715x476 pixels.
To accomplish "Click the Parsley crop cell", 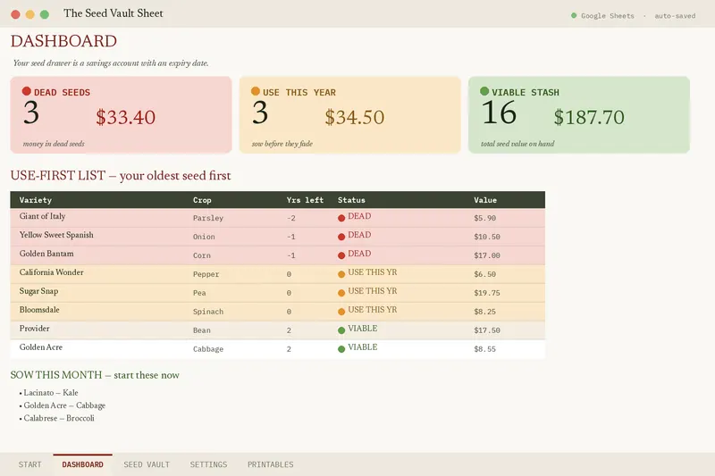I will [x=208, y=218].
